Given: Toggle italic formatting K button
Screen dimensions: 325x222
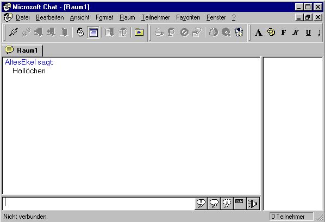Looking at the screenshot, I should coord(296,33).
